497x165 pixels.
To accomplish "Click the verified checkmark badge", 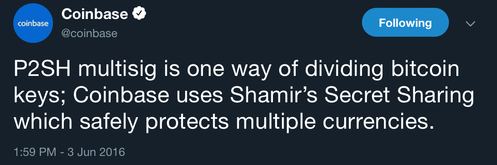I will (x=140, y=14).
